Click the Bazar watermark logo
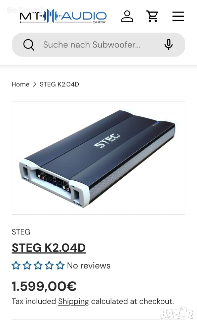 176,314
